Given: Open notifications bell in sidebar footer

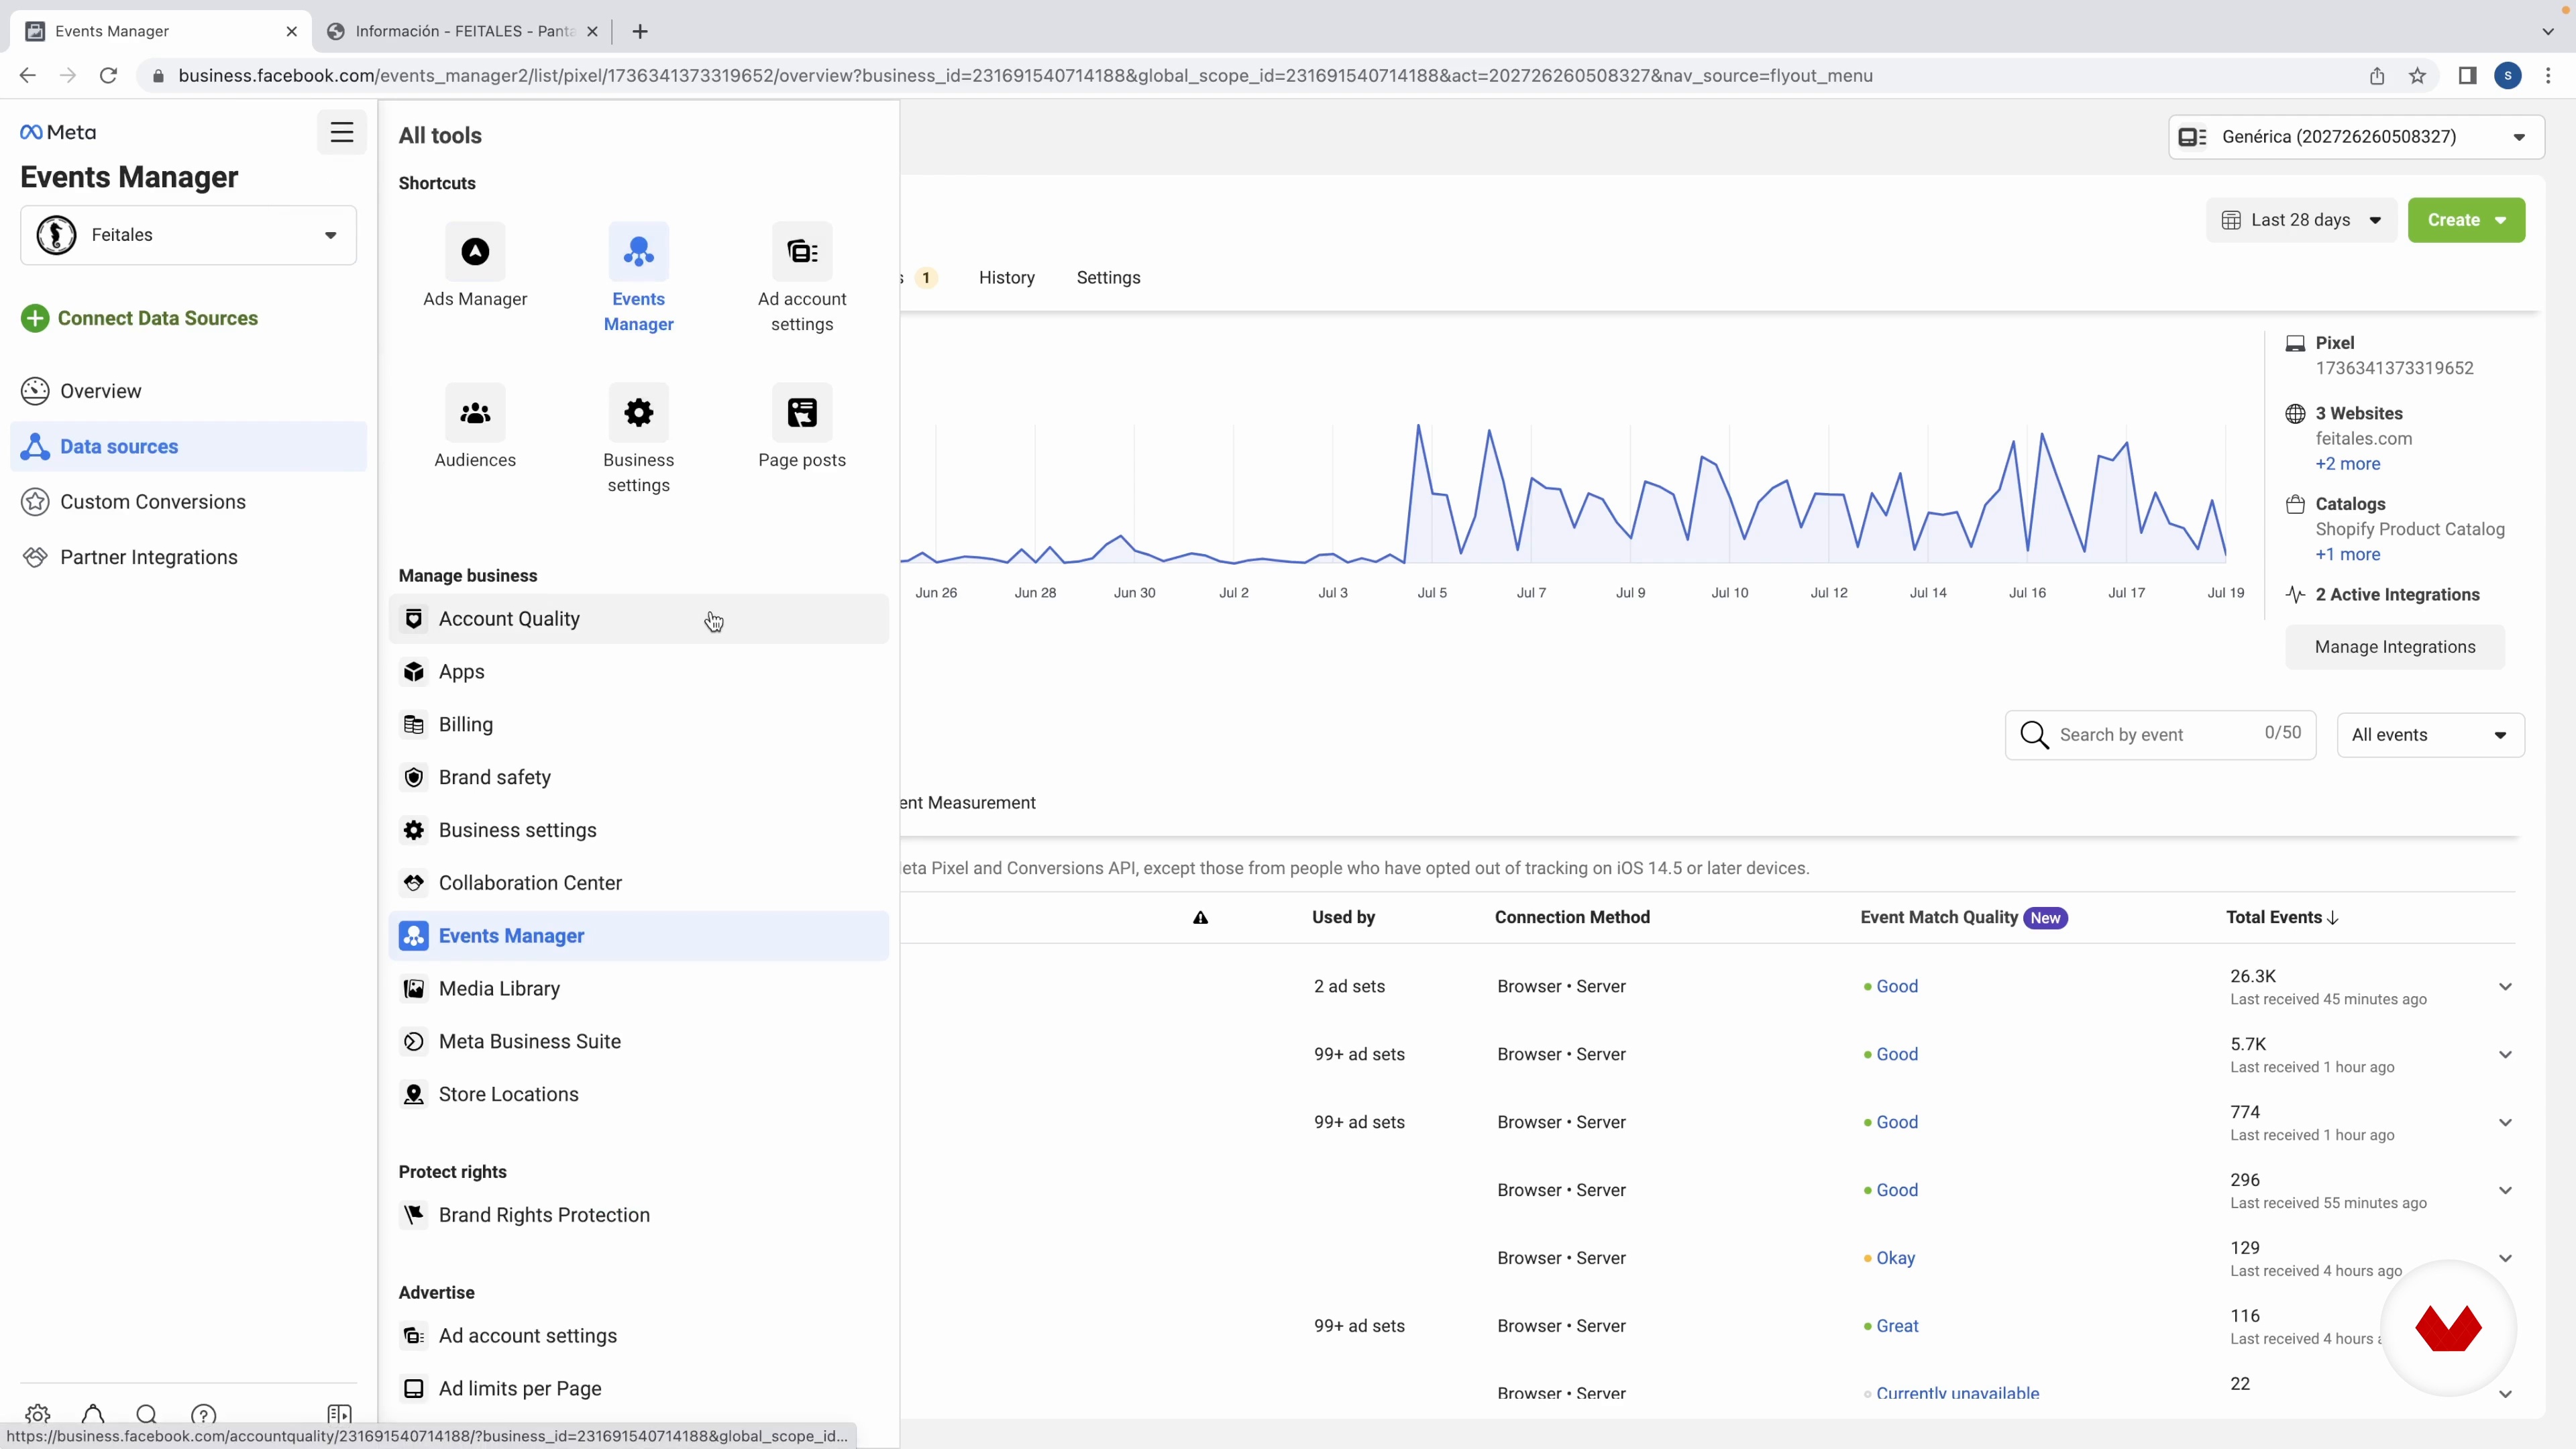Looking at the screenshot, I should pos(93,1414).
